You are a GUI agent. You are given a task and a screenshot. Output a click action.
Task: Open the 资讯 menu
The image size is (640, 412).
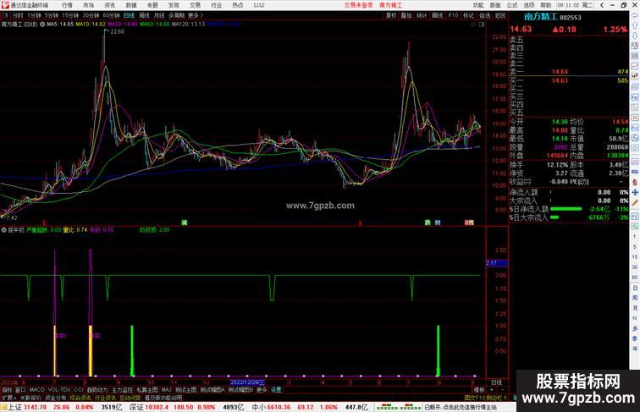[x=110, y=5]
